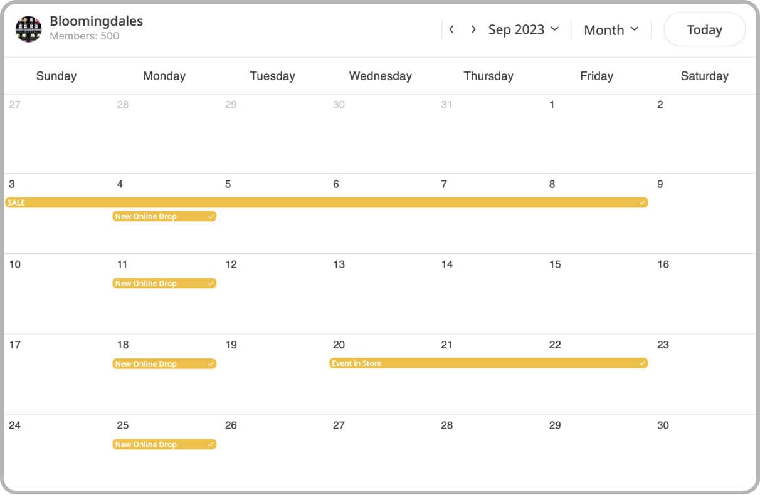Click the Wednesday column header
Image resolution: width=760 pixels, height=495 pixels.
pyautogui.click(x=380, y=76)
